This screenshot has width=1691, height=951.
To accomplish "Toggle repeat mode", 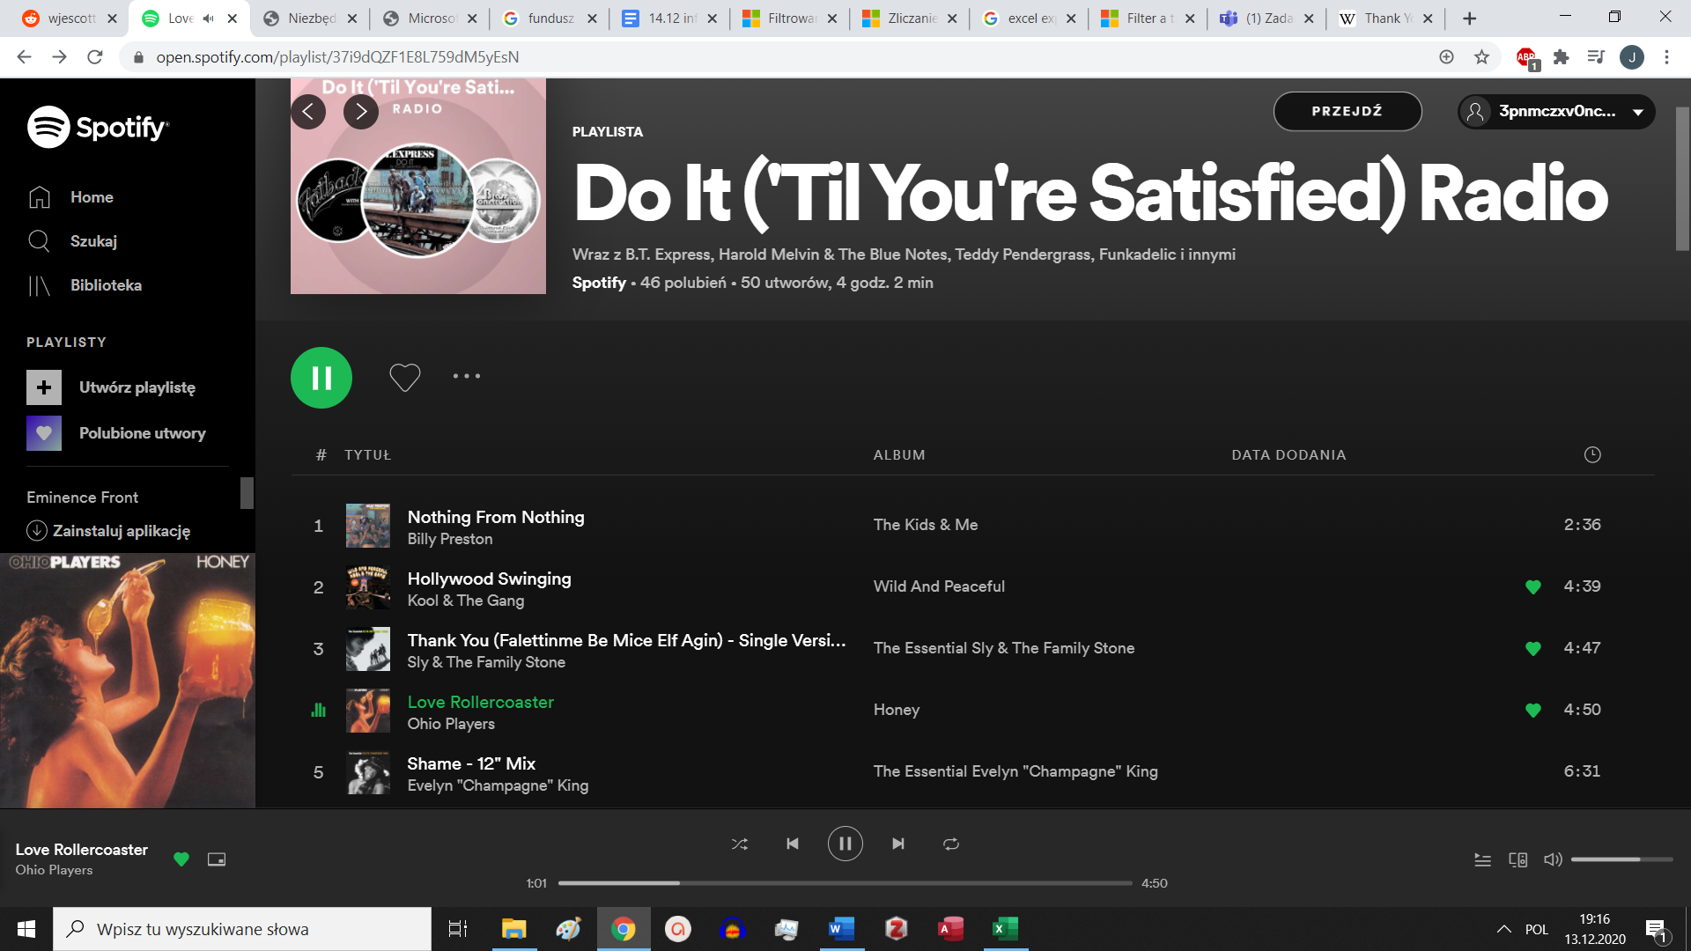I will click(x=951, y=844).
